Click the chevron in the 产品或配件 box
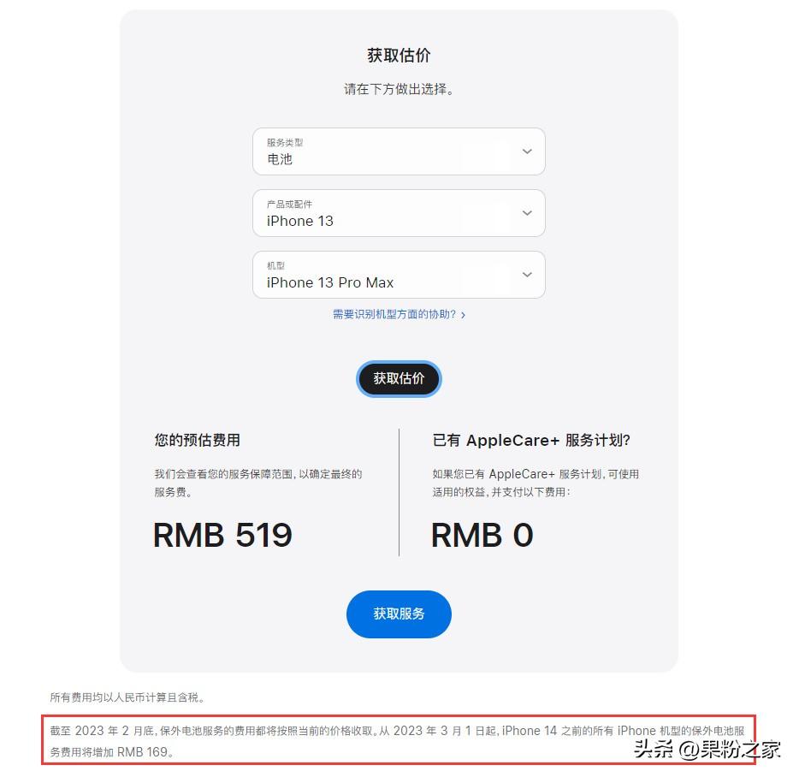Screen dimensions: 799x777 [527, 213]
